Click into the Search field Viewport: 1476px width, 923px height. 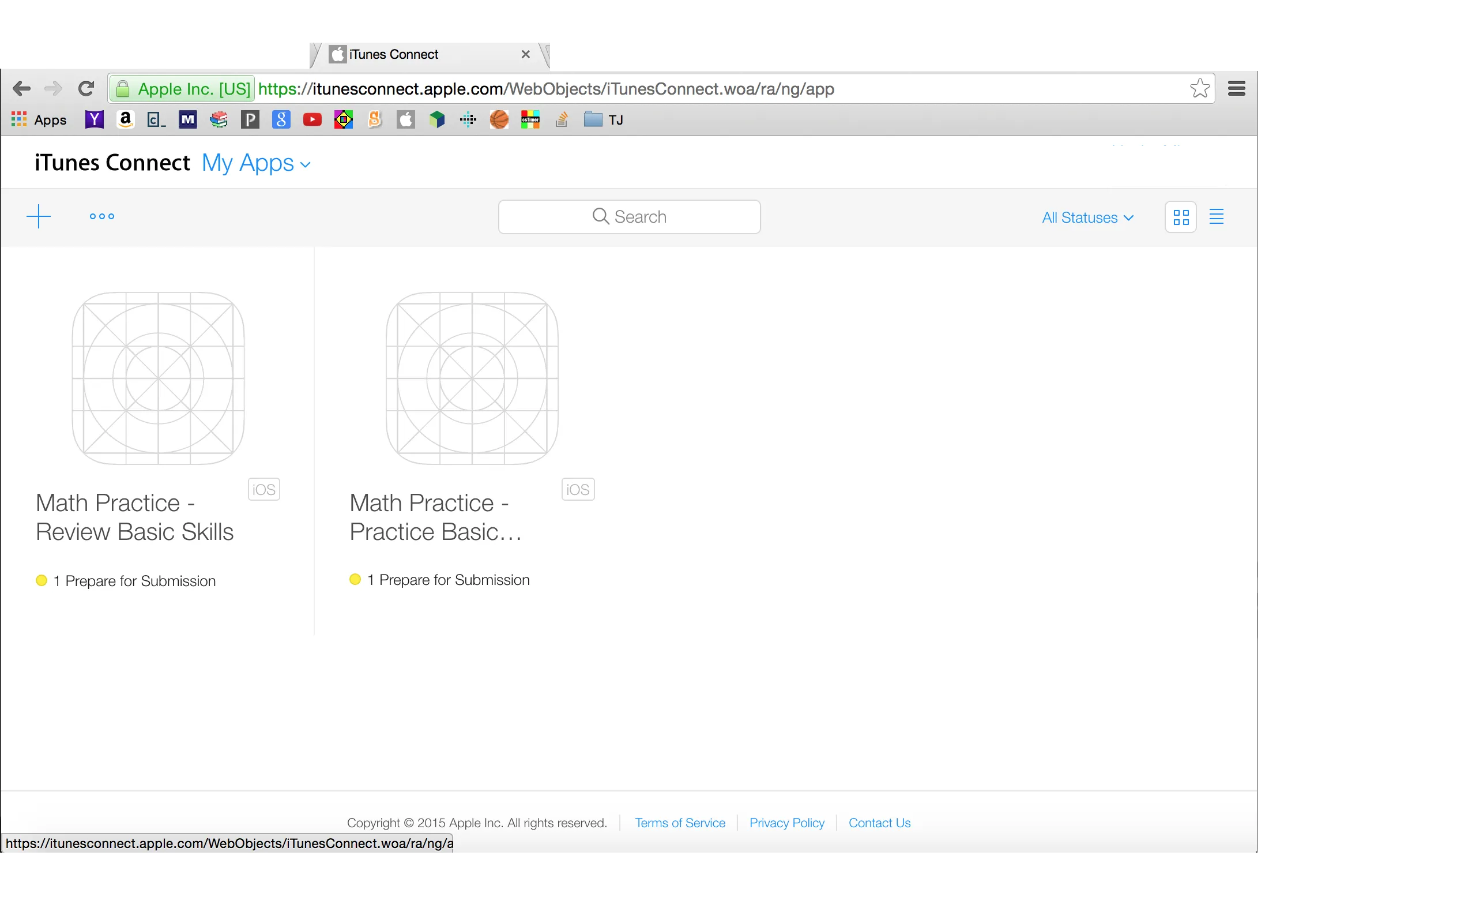(x=629, y=217)
